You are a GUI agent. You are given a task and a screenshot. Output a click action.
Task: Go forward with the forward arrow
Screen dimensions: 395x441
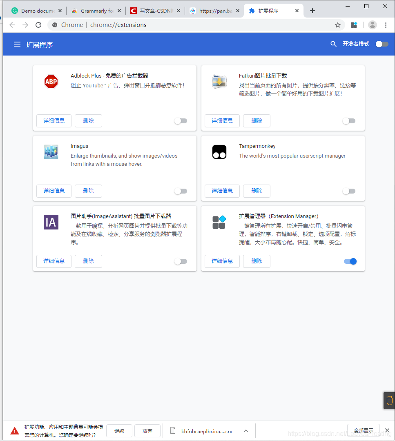point(25,25)
